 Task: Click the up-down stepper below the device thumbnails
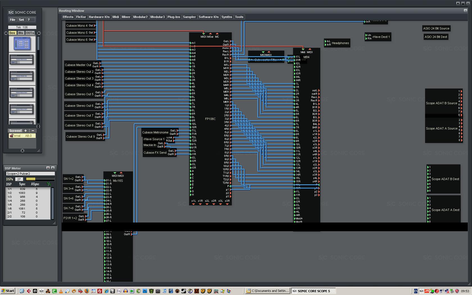38,126
